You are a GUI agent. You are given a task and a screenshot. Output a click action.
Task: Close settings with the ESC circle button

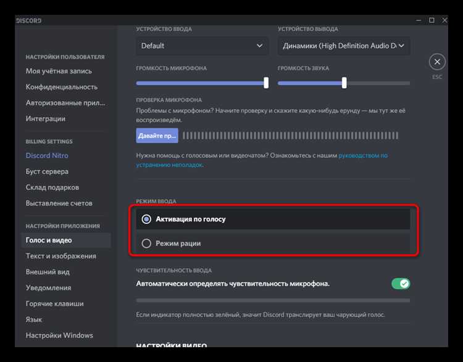[x=437, y=62]
